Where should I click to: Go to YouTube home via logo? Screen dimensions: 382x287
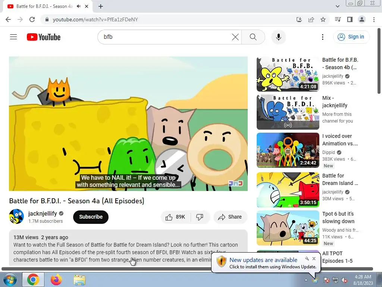(44, 37)
